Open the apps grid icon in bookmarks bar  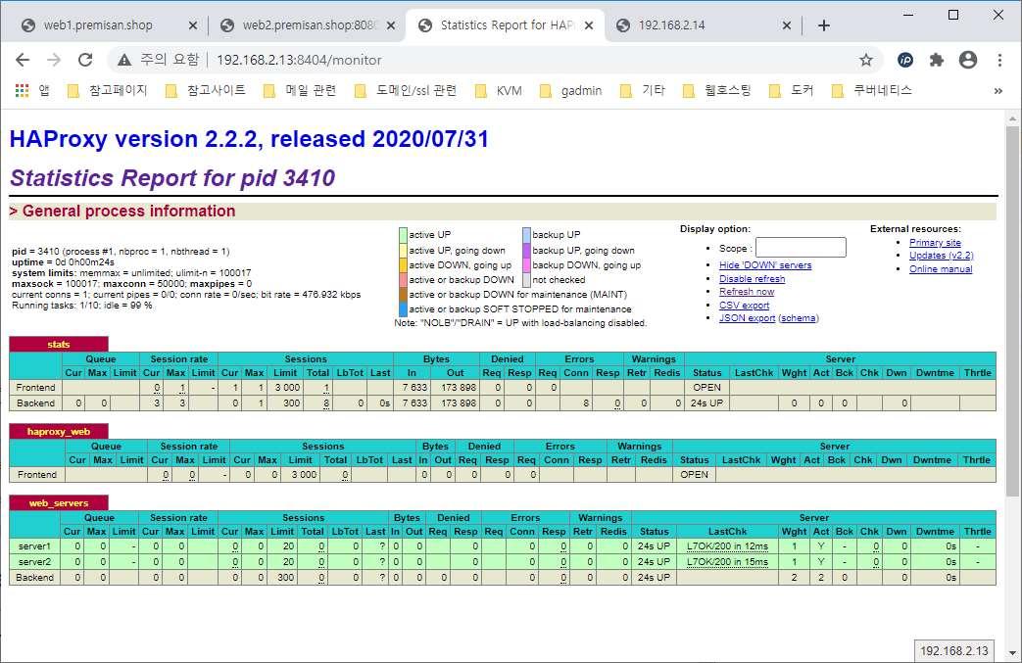(x=23, y=90)
